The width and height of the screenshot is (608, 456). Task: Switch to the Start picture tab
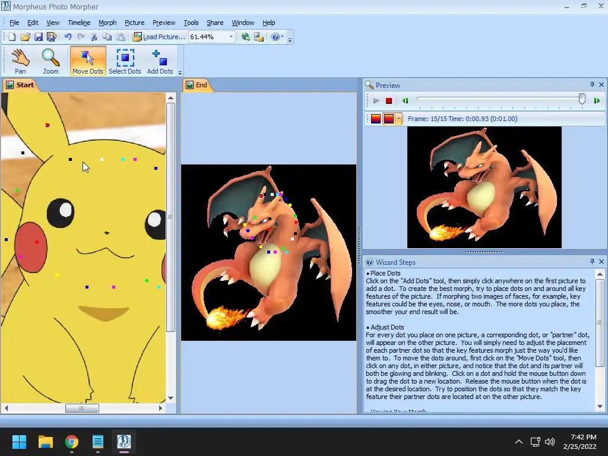tap(20, 85)
